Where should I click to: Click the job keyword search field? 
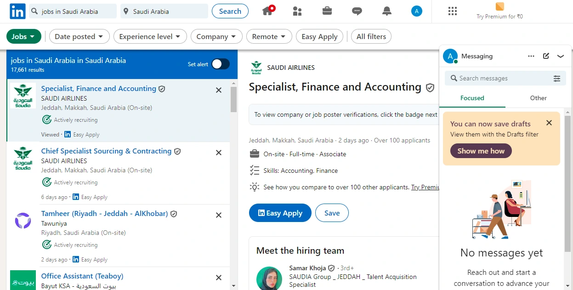pyautogui.click(x=73, y=11)
